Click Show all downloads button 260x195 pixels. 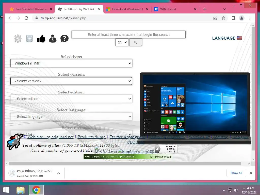[x=236, y=173]
